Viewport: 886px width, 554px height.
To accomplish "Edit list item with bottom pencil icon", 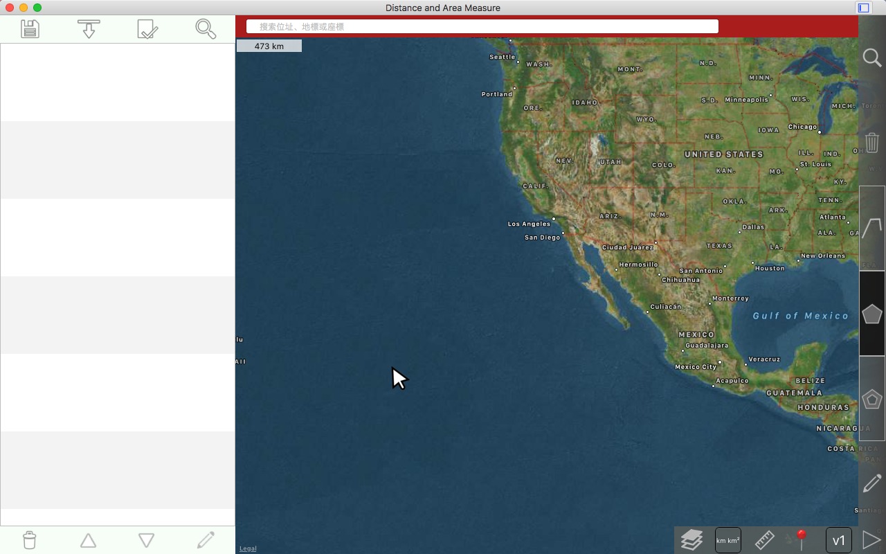I will [206, 540].
